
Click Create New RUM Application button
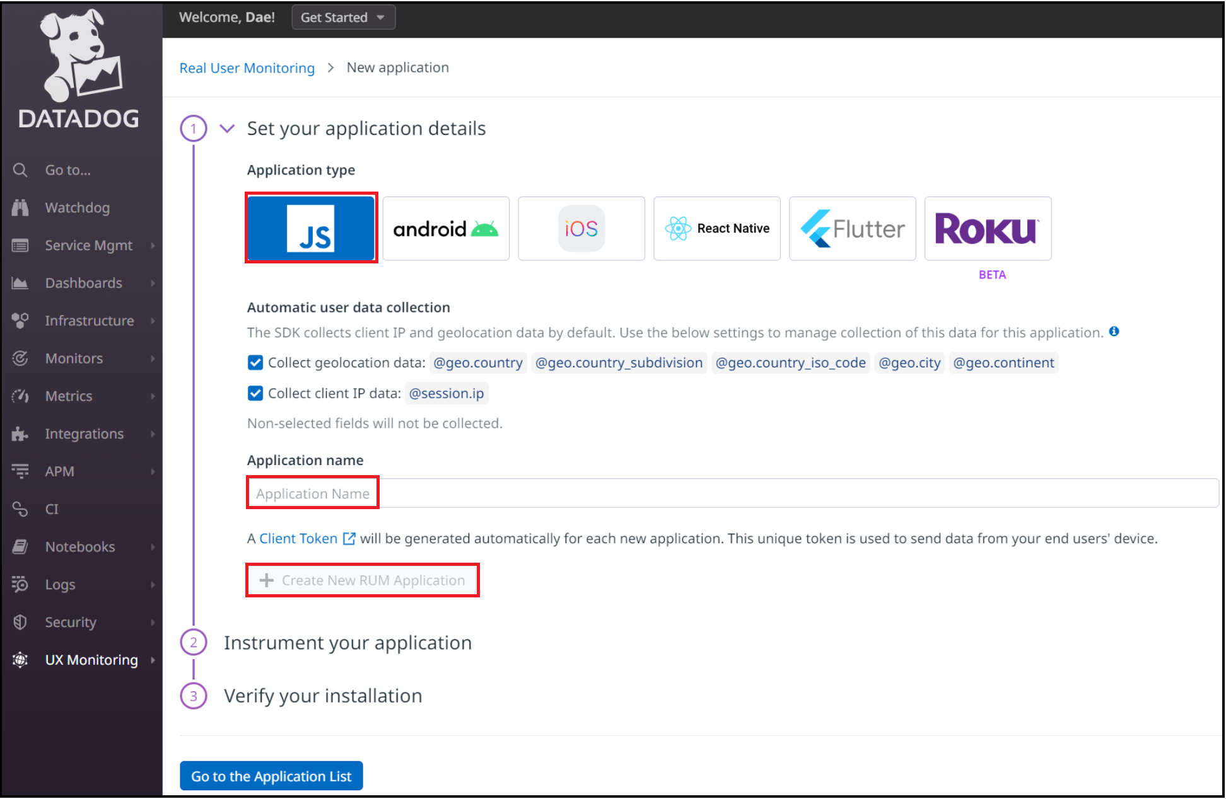click(363, 580)
